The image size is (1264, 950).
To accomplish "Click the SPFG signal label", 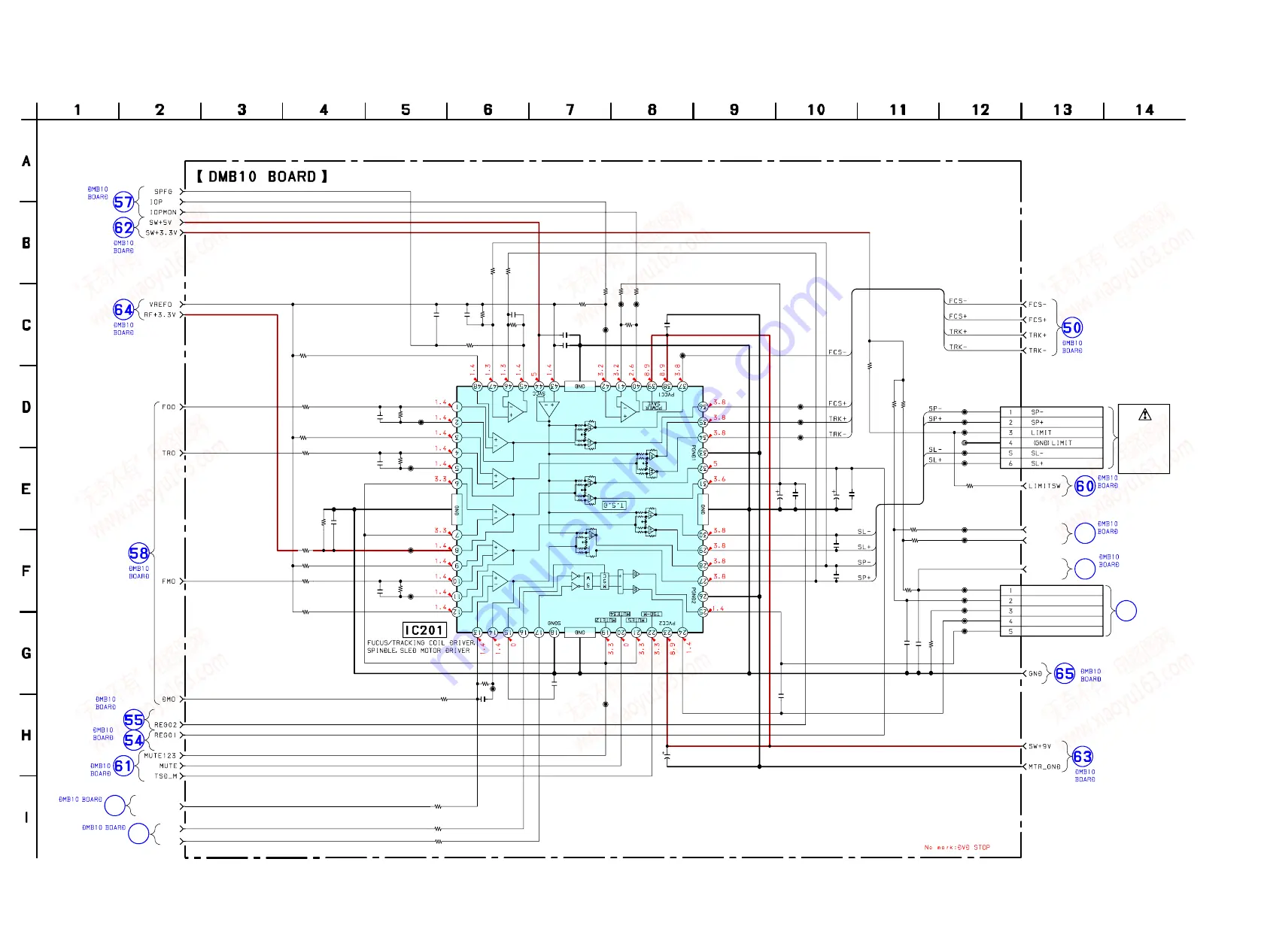I will click(163, 192).
